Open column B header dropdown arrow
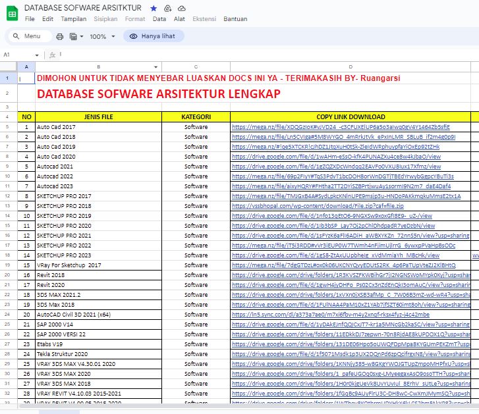This screenshot has height=414, width=479. (x=155, y=67)
